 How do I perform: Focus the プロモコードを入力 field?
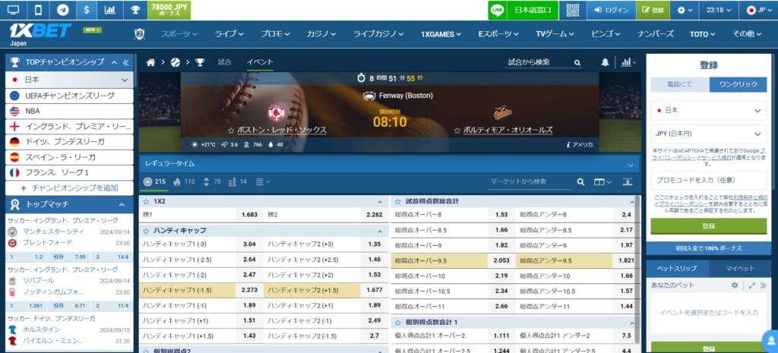coord(709,180)
